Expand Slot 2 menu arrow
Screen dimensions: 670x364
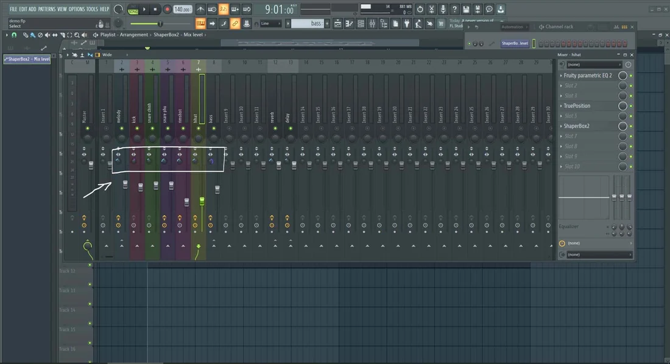[561, 85]
